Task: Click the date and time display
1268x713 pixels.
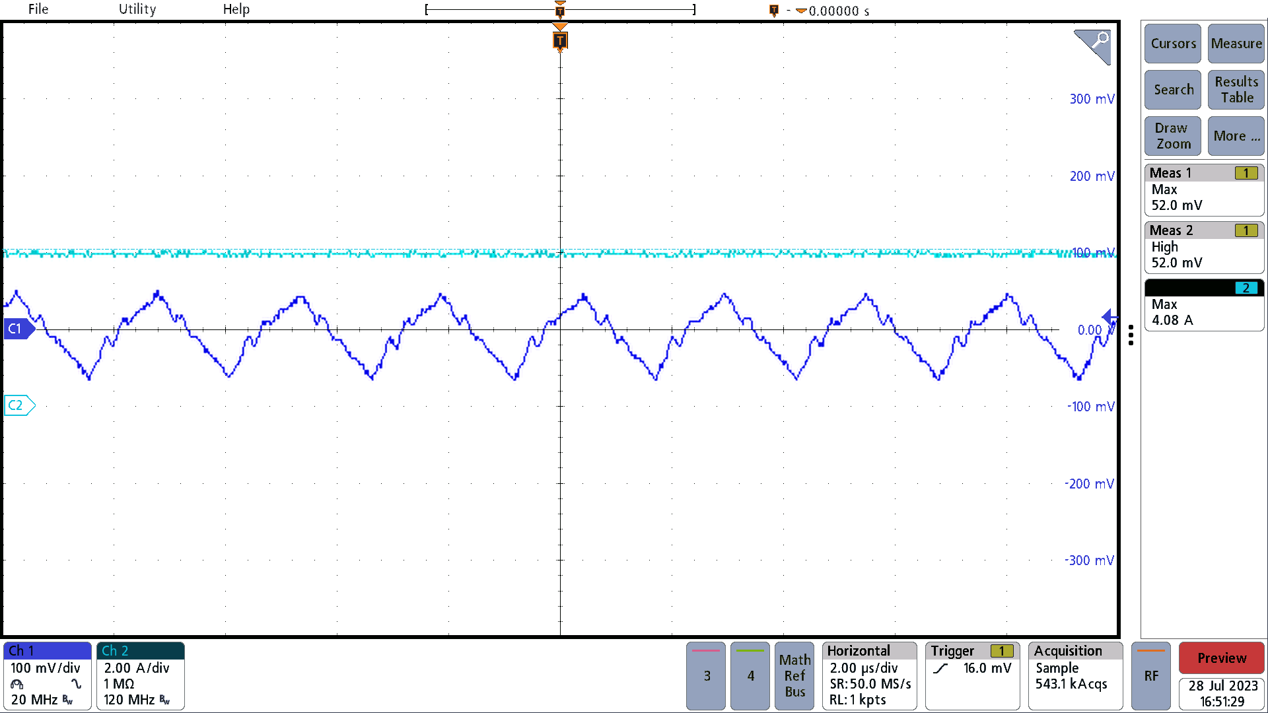Action: (1222, 694)
